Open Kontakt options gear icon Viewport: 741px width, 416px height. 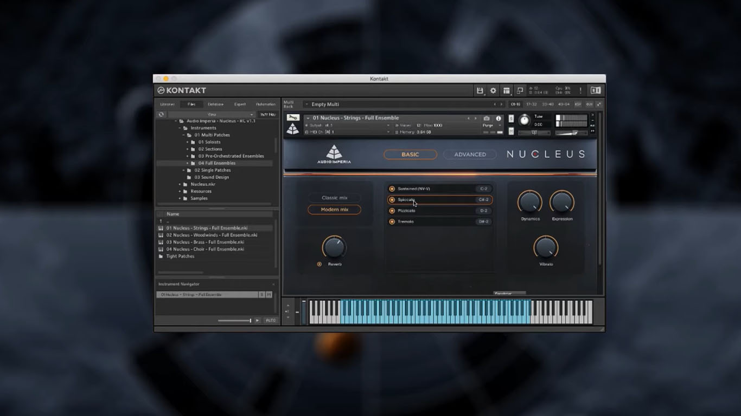pos(493,90)
